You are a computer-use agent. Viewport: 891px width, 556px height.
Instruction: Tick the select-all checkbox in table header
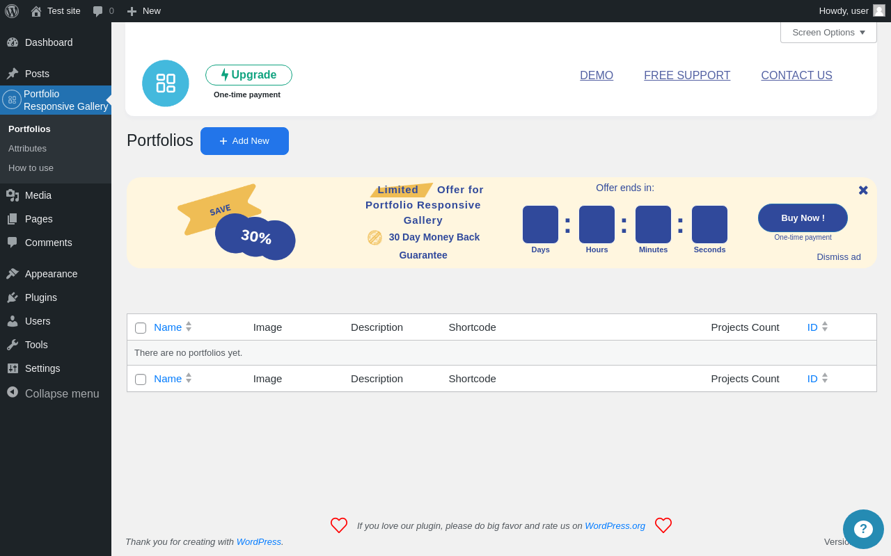tap(141, 328)
